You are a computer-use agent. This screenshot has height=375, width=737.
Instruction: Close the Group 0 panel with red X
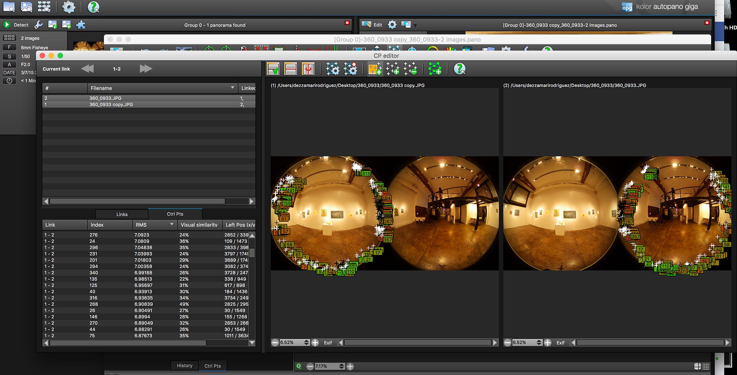click(347, 23)
